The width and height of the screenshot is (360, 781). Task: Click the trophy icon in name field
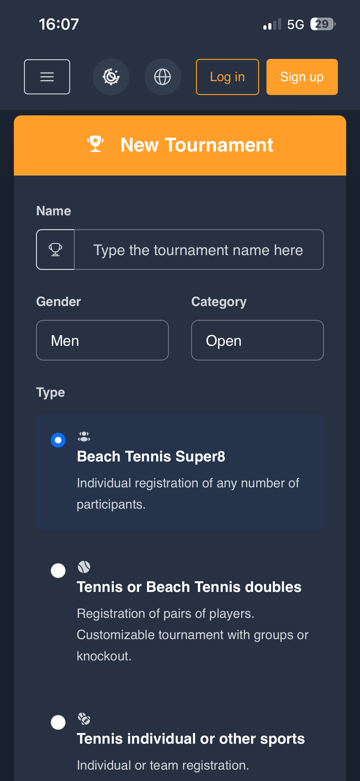click(55, 250)
